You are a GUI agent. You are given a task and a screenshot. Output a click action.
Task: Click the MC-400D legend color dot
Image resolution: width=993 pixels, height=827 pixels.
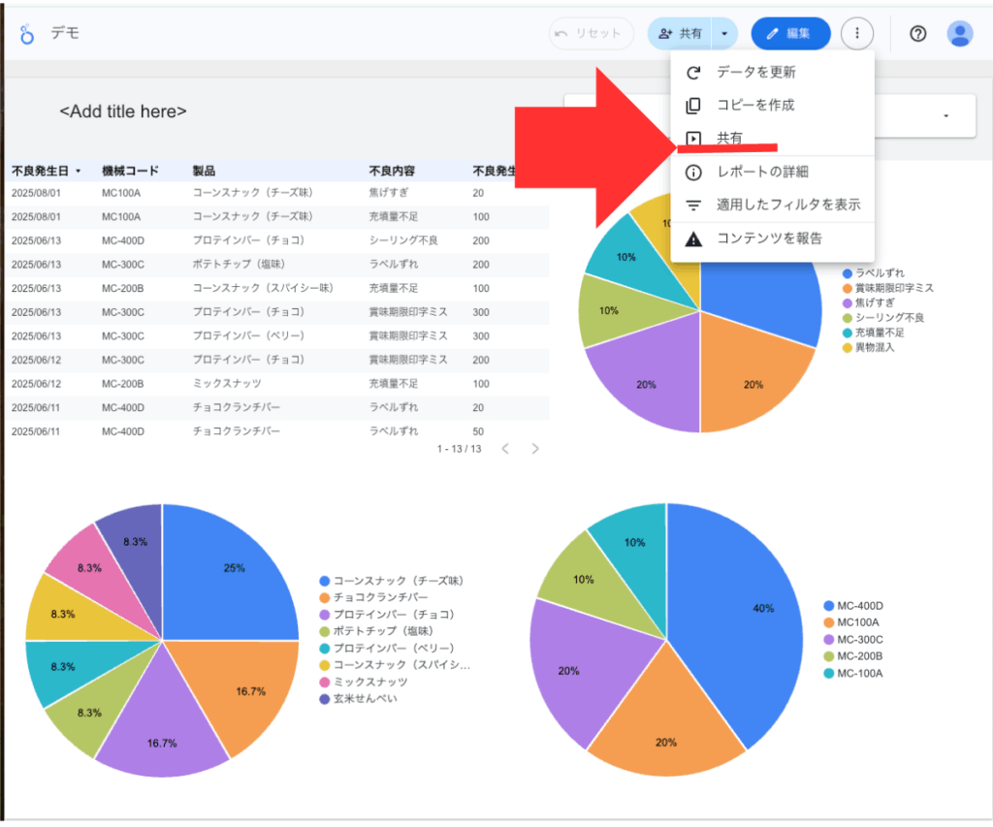[x=828, y=607]
